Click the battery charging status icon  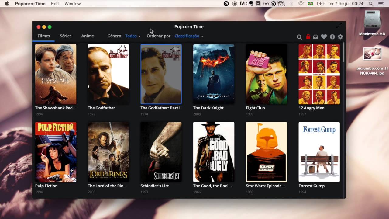pyautogui.click(x=321, y=4)
